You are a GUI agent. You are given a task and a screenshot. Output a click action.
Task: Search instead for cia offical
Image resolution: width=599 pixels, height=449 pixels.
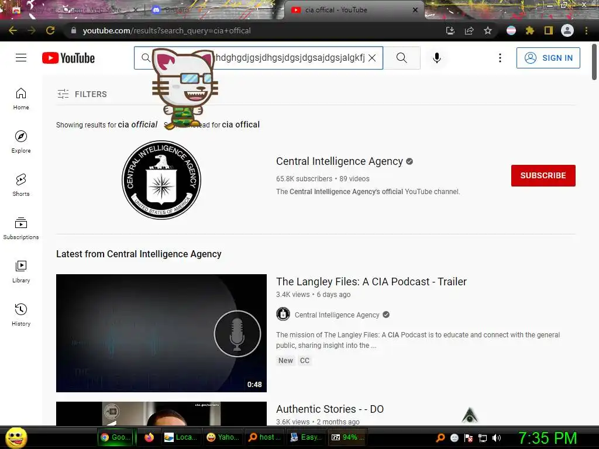pos(240,125)
